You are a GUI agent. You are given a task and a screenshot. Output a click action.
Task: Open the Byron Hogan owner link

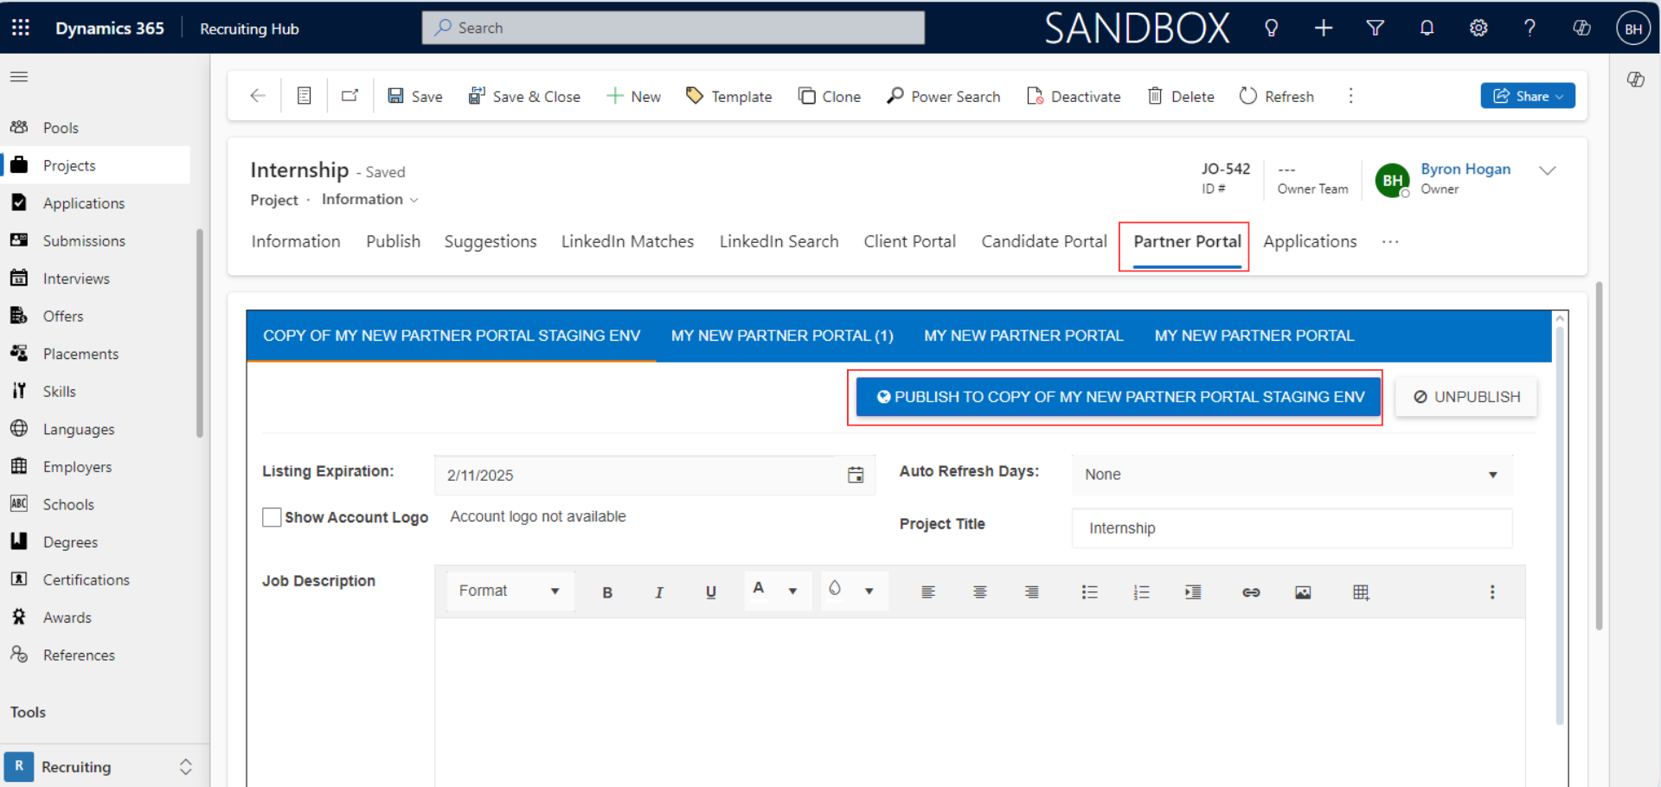[1465, 170]
